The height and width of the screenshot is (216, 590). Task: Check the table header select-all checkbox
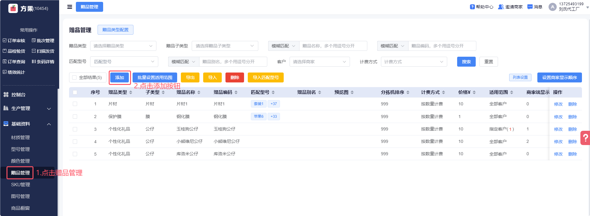point(75,92)
